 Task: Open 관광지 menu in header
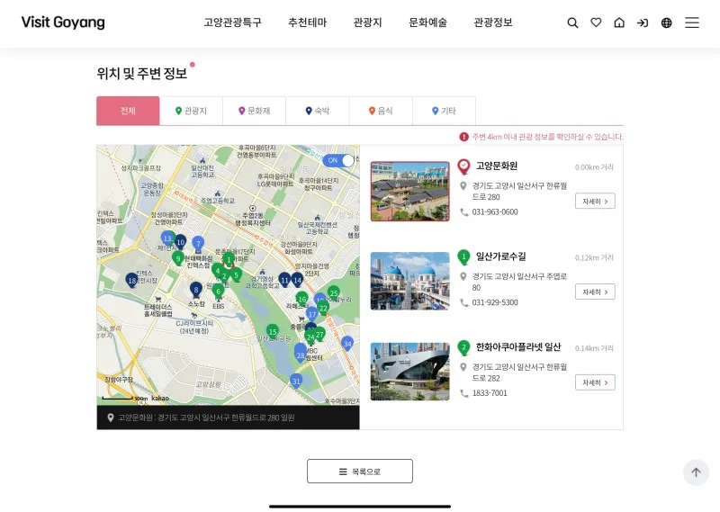click(367, 22)
